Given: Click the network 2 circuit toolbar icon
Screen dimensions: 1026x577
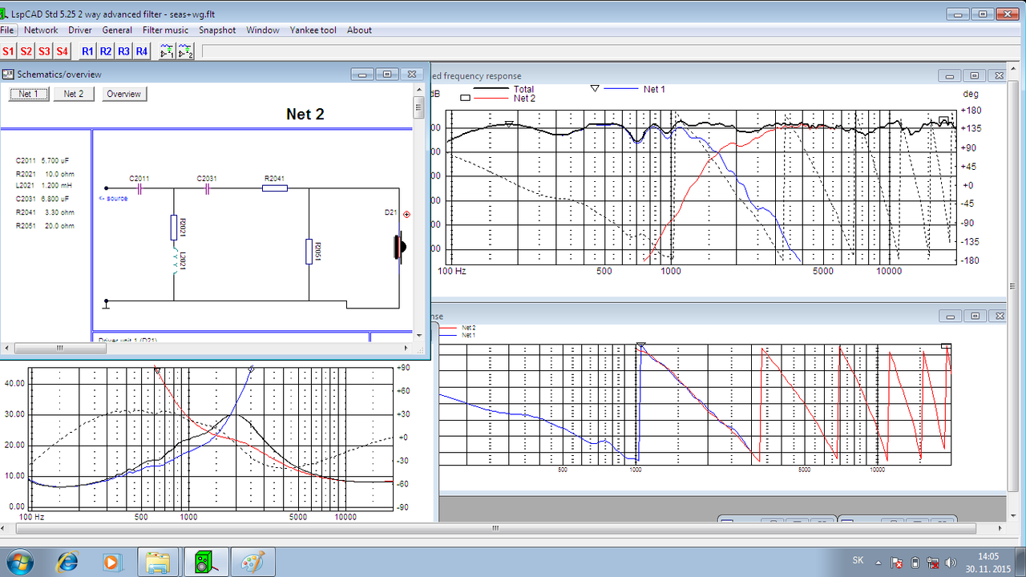Looking at the screenshot, I should pos(186,51).
